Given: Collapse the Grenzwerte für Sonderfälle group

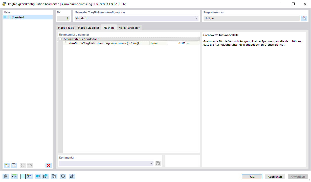Looking at the screenshot, I should [60, 39].
